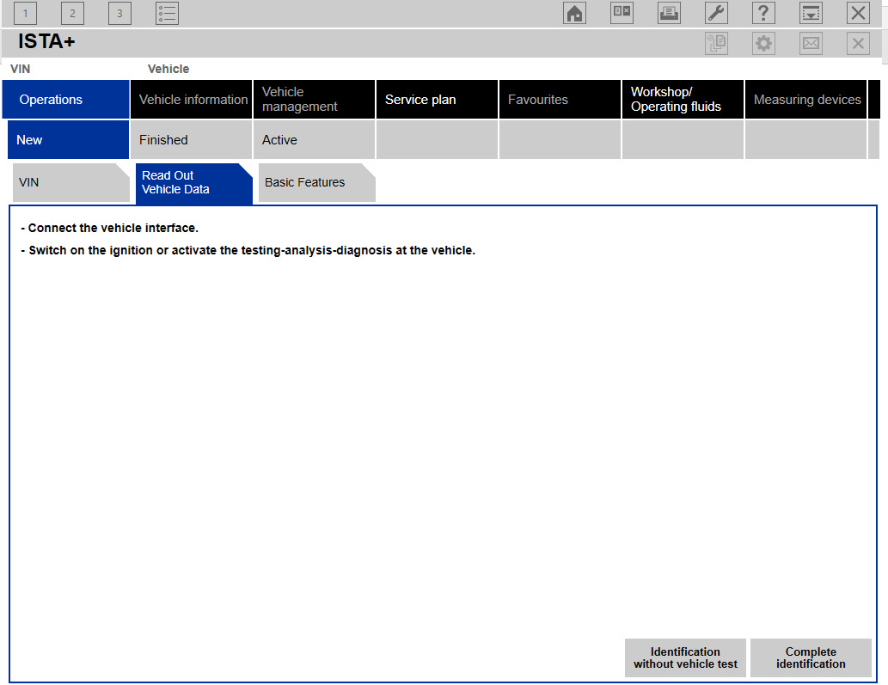This screenshot has width=888, height=685.
Task: Click the numbered 1 icon in top toolbar
Action: [x=25, y=13]
